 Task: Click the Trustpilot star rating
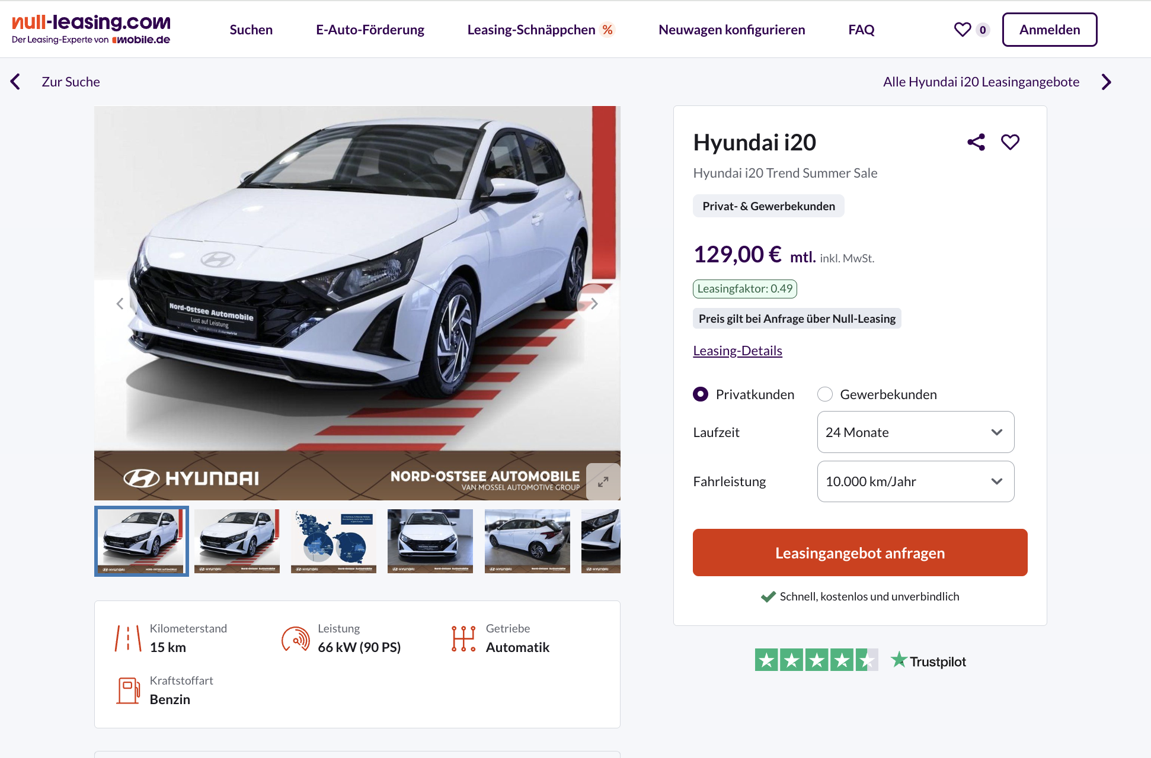pos(816,660)
